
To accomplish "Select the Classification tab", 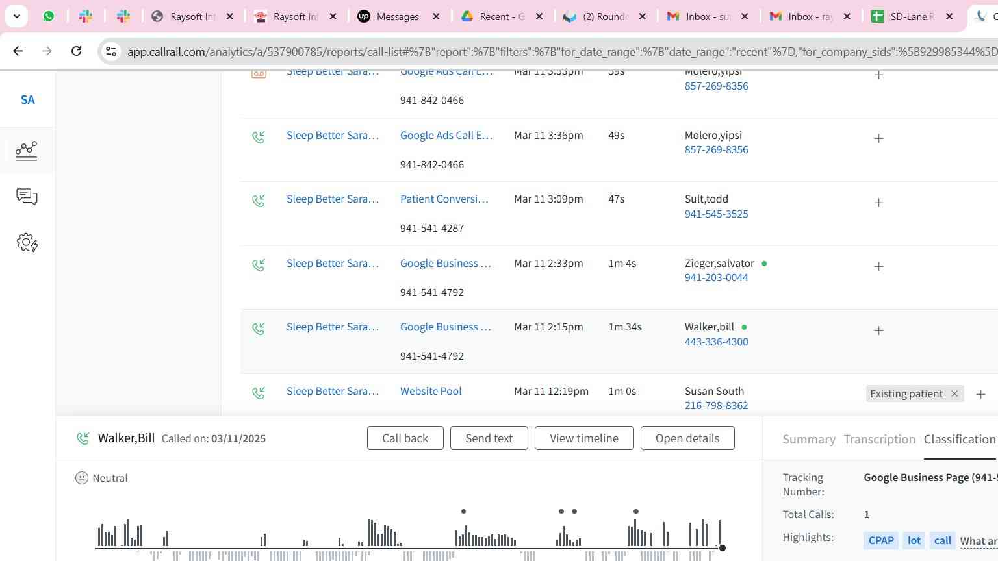I will (959, 440).
